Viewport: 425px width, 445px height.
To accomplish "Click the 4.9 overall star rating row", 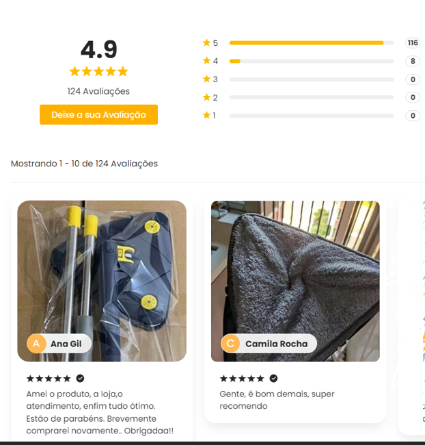I will pyautogui.click(x=98, y=71).
